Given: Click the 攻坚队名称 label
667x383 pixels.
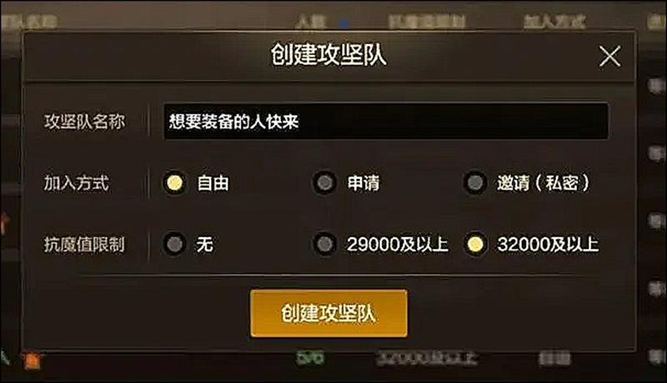Looking at the screenshot, I should (84, 122).
